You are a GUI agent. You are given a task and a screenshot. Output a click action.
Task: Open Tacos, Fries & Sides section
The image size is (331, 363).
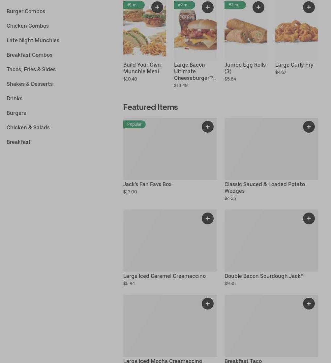click(x=31, y=69)
